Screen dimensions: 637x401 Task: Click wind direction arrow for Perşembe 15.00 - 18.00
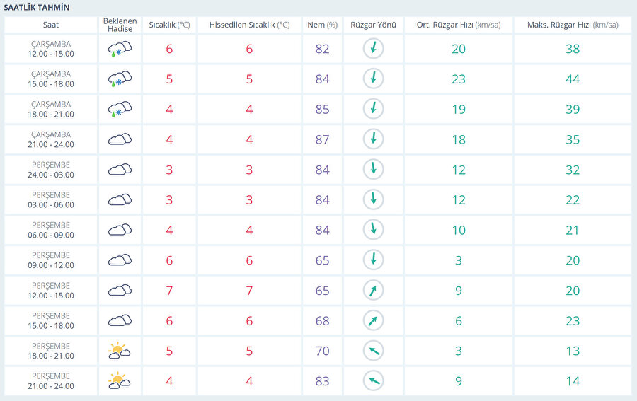point(373,320)
